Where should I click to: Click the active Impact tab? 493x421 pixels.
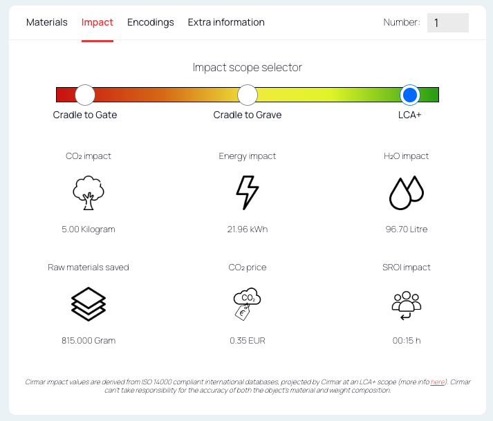point(97,22)
